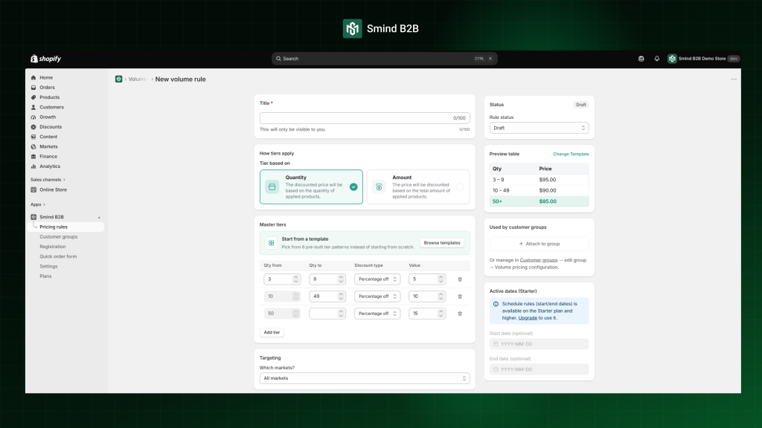Collapse the Smind B2B app menu pin

[x=99, y=218]
